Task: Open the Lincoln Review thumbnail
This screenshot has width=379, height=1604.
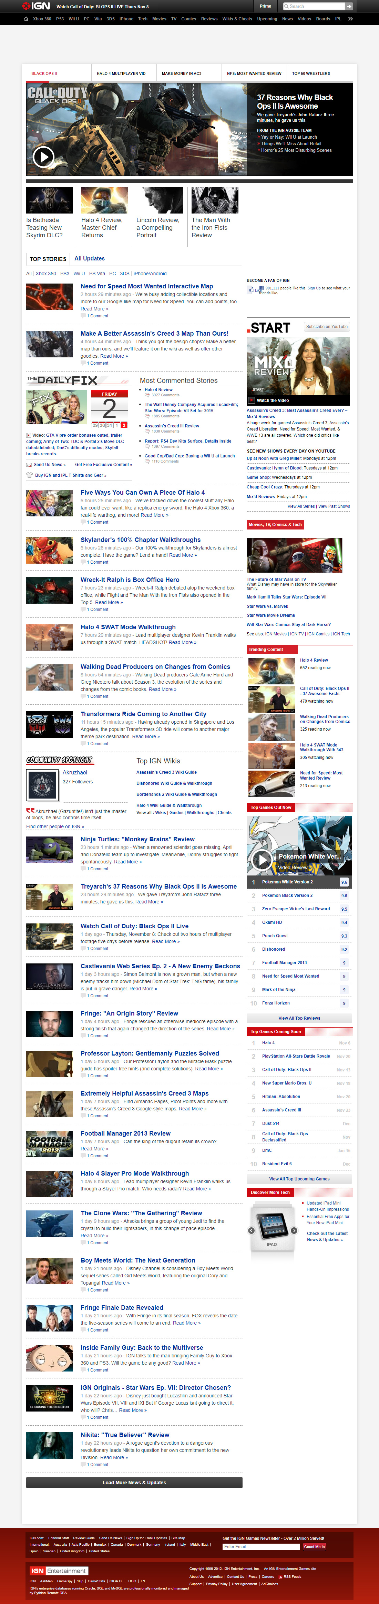Action: 160,200
